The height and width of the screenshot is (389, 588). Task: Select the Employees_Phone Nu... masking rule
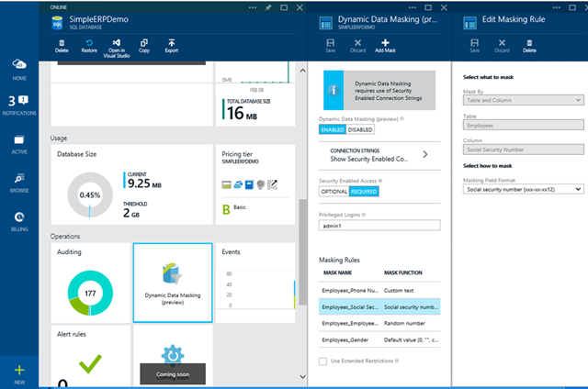tap(379, 290)
